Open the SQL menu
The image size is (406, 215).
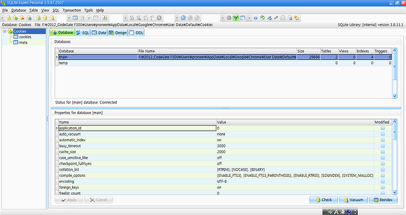[x=56, y=10]
